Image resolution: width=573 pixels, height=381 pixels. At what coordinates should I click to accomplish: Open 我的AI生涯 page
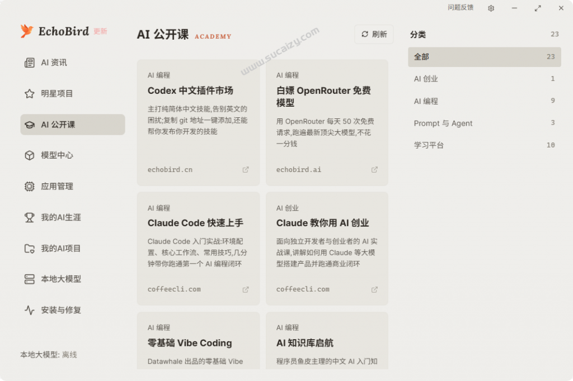click(x=73, y=217)
